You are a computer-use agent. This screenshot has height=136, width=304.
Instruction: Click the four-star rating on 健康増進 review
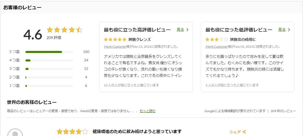pyautogui.click(x=72, y=132)
